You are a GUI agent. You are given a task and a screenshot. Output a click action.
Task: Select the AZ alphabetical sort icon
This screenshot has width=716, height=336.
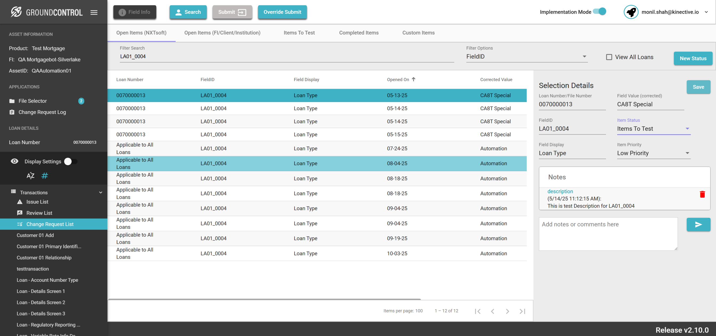coord(30,176)
